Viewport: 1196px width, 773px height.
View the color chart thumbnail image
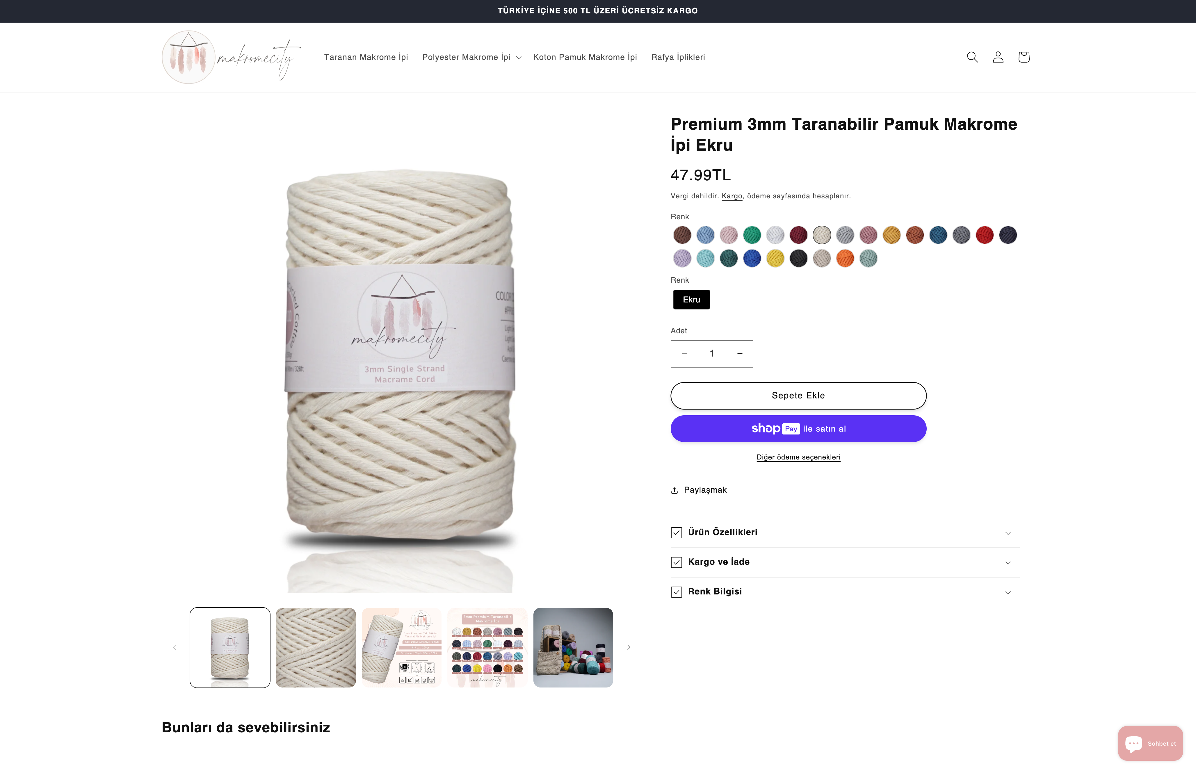[487, 648]
